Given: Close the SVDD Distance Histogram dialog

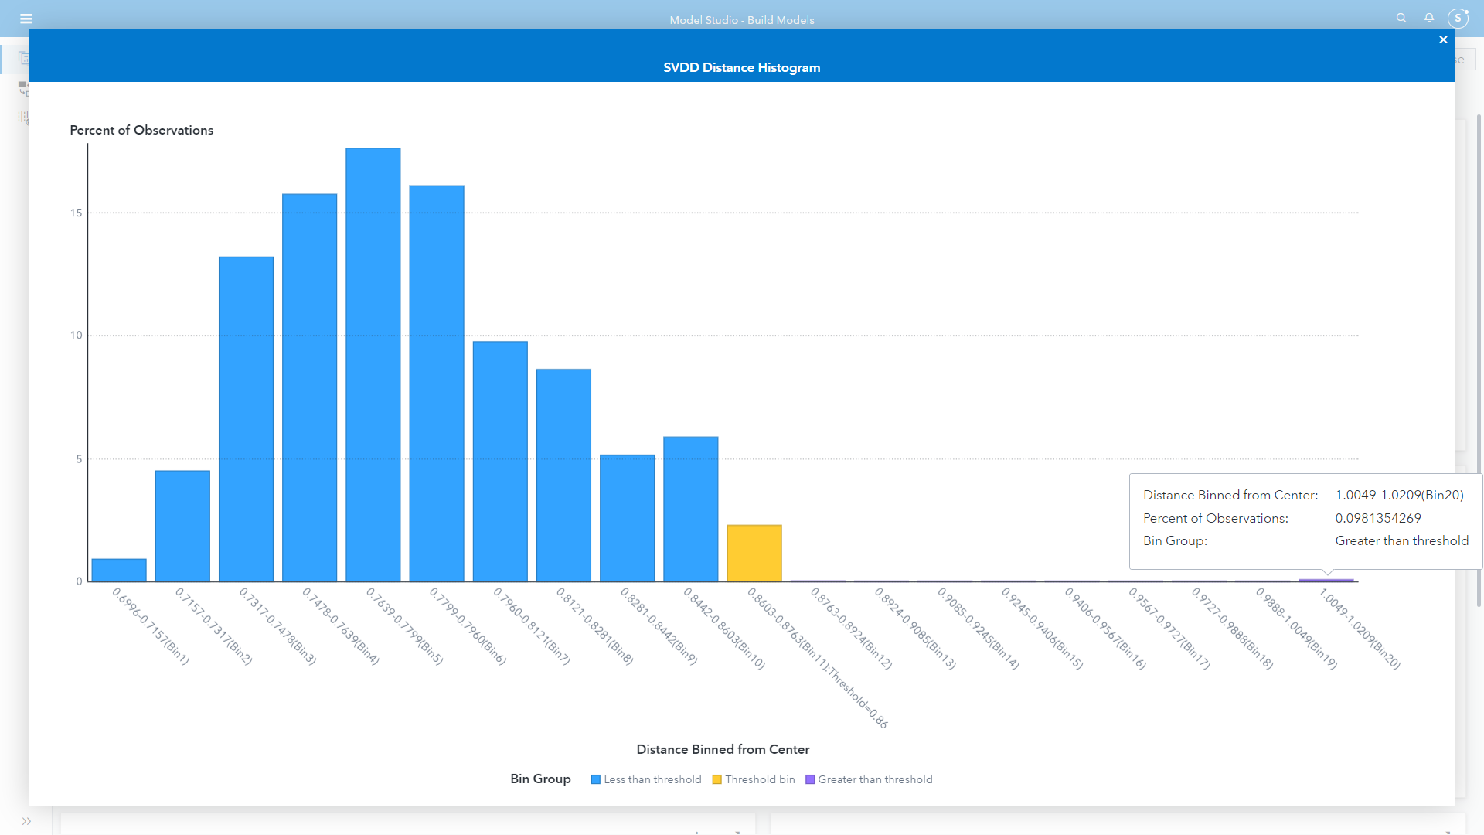Looking at the screenshot, I should pyautogui.click(x=1443, y=39).
